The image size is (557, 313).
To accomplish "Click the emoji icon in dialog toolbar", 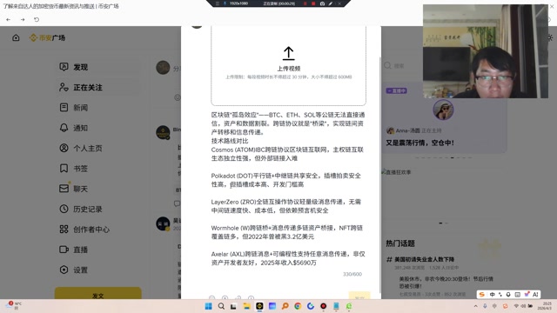I will [x=211, y=297].
